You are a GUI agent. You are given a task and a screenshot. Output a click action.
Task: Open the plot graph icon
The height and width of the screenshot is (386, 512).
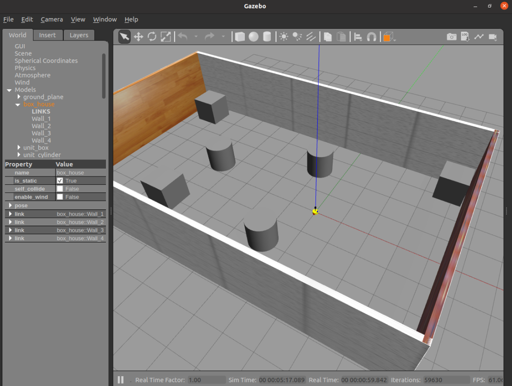479,37
